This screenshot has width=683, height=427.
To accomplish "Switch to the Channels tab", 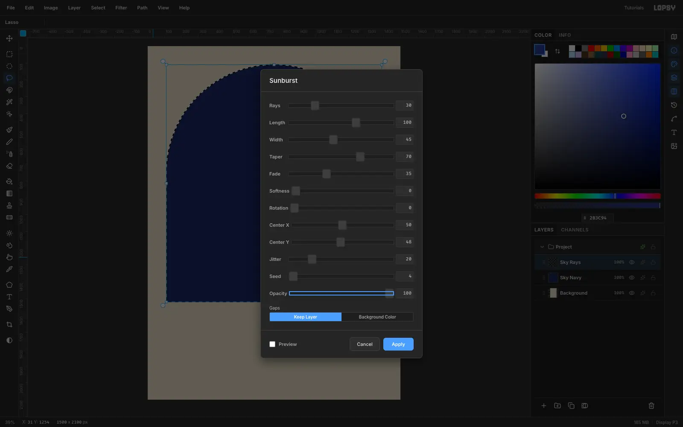I will 575,230.
